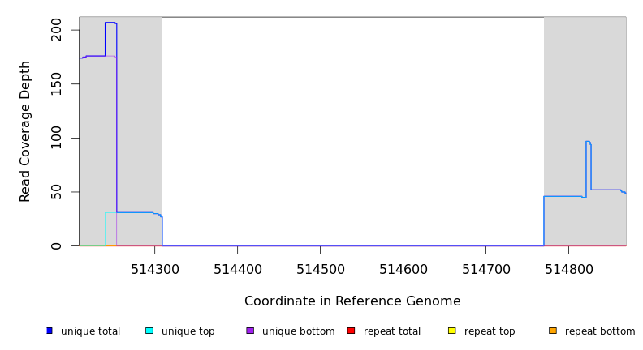Click the 100 y-axis tick label
The image size is (643, 350).
[x=57, y=138]
